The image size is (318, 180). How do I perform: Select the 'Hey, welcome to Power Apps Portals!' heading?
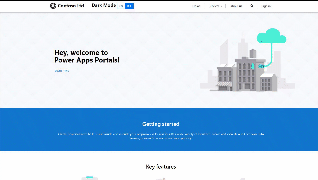(x=87, y=56)
